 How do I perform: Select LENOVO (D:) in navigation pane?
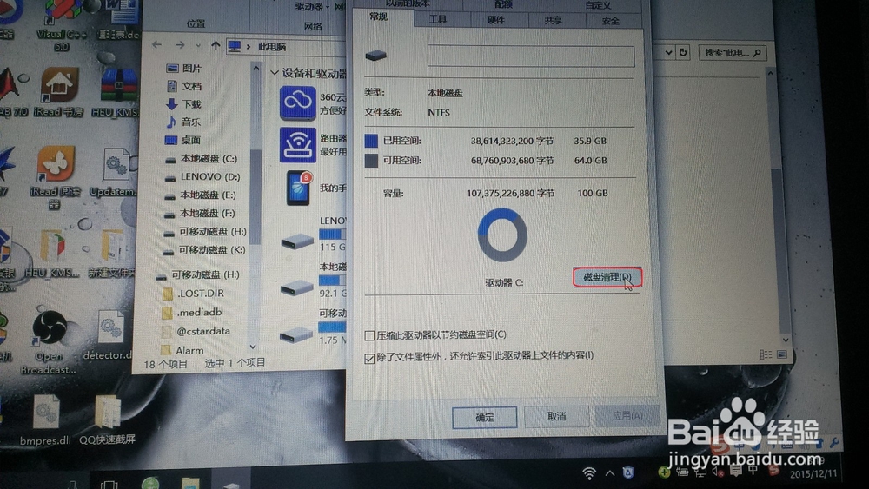(x=202, y=176)
